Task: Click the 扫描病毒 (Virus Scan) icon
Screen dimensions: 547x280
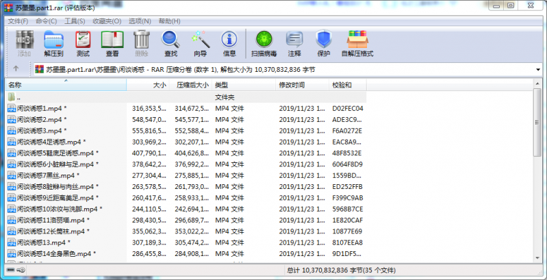Action: pos(264,42)
